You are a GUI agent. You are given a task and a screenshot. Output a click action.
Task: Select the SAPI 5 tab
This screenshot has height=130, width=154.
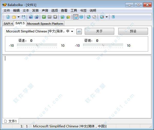click(20, 23)
